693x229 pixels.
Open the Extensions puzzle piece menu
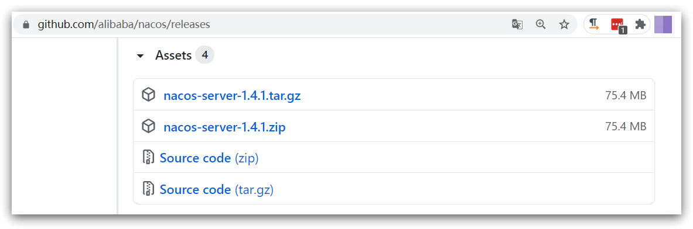coord(640,25)
